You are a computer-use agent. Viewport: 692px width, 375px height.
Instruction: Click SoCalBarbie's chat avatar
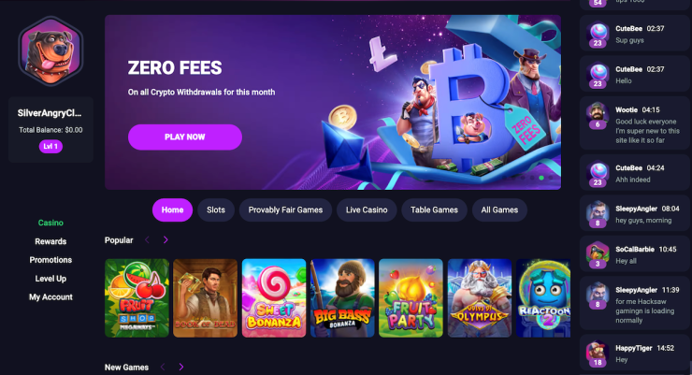click(x=598, y=254)
